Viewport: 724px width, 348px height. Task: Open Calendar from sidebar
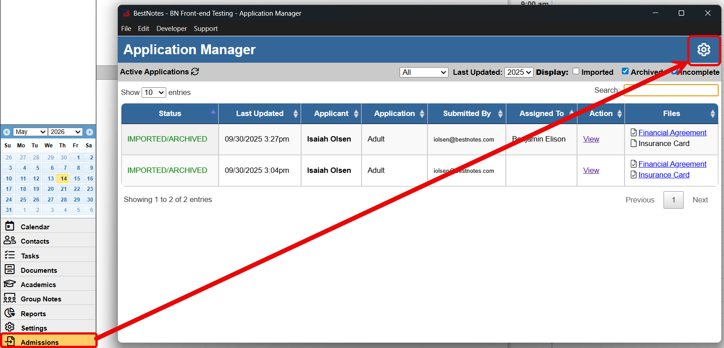point(48,226)
